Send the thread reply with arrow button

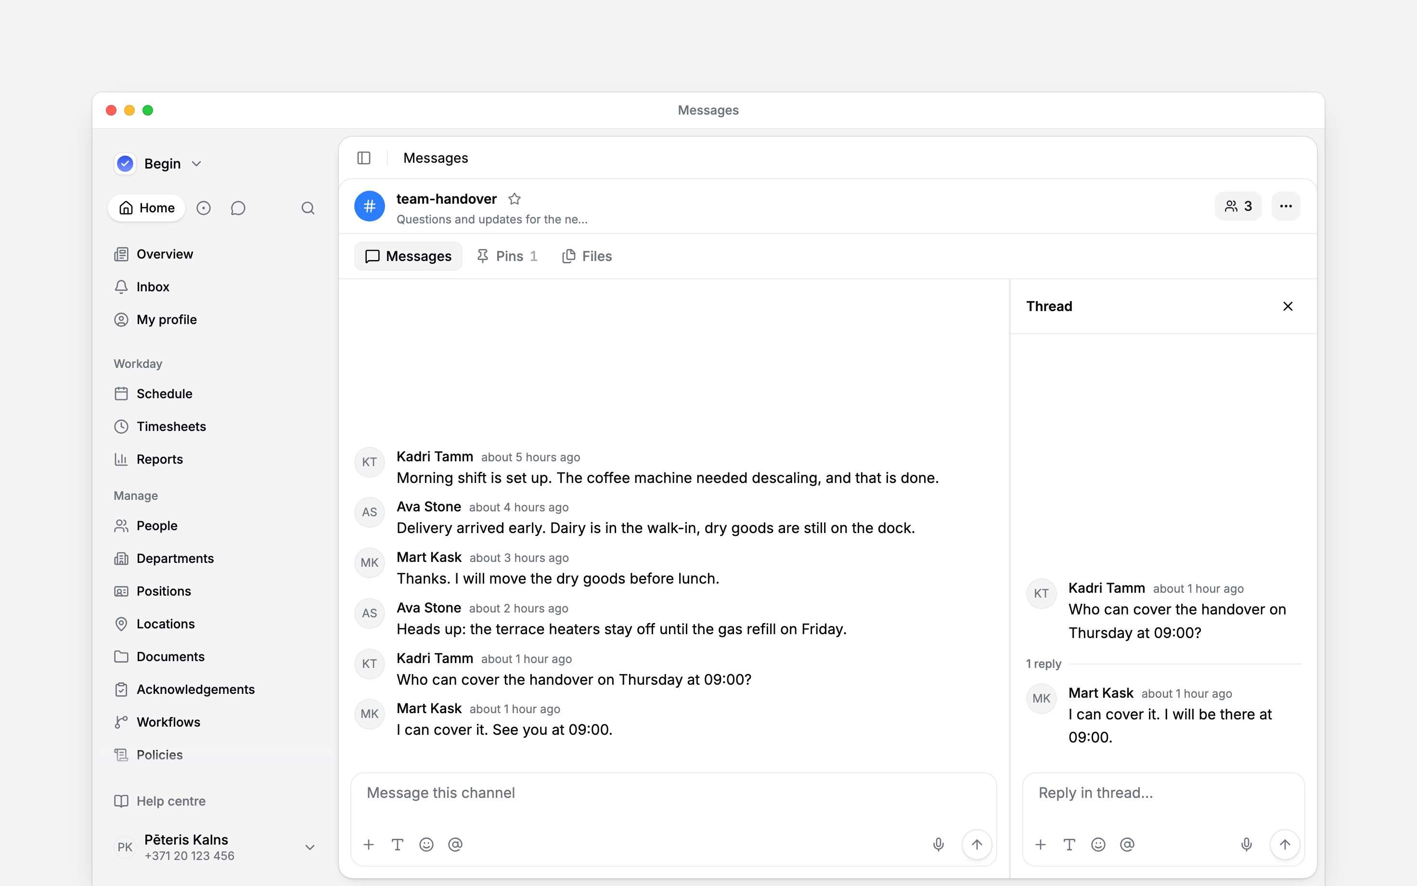point(1285,845)
